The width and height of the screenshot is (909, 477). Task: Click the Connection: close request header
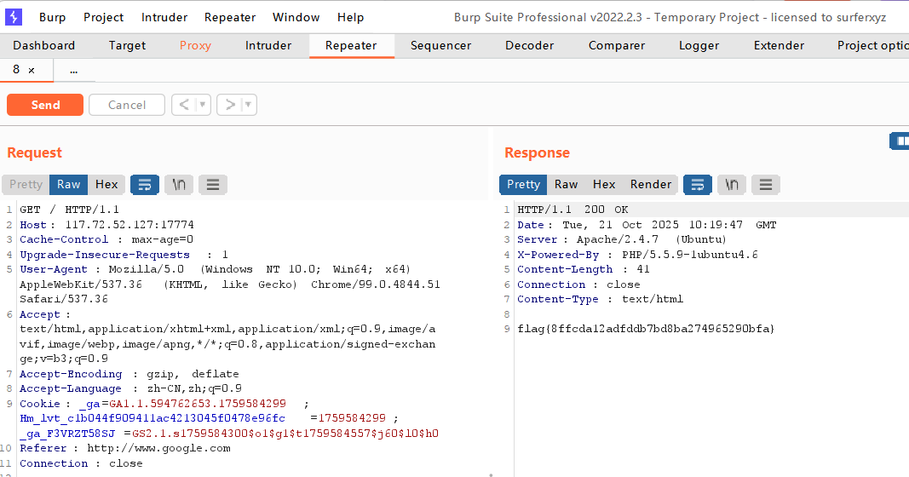(x=81, y=463)
